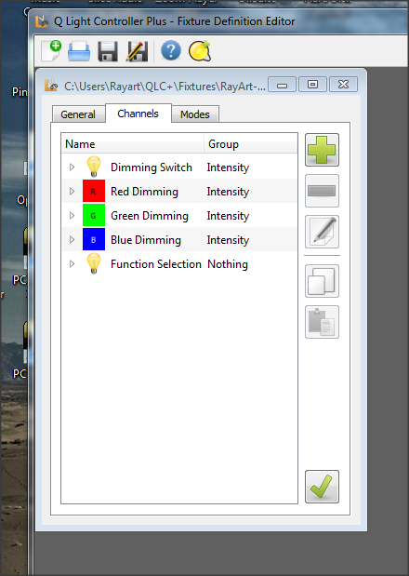Click the New fixture definition icon
This screenshot has width=409, height=576.
point(51,50)
